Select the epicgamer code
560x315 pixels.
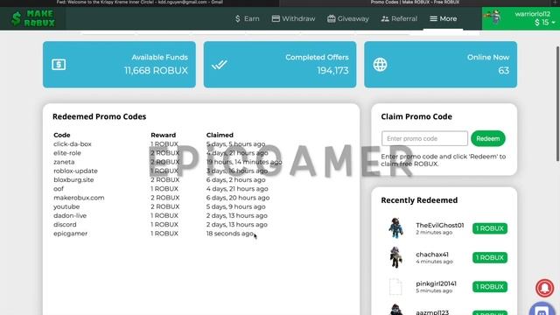(70, 234)
